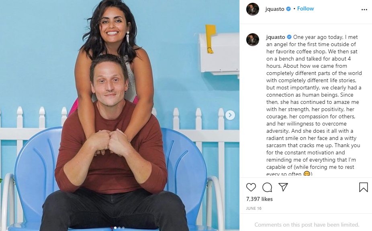Open jquasto profile from header username
The height and width of the screenshot is (231, 372).
(x=274, y=9)
